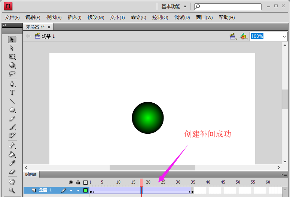Open the timeline panel options menu
Image resolution: width=290 pixels, height=197 pixels.
pyautogui.click(x=284, y=174)
